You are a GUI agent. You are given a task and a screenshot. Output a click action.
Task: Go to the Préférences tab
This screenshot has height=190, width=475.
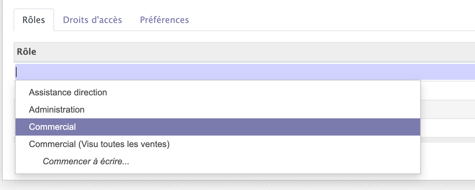tap(164, 20)
